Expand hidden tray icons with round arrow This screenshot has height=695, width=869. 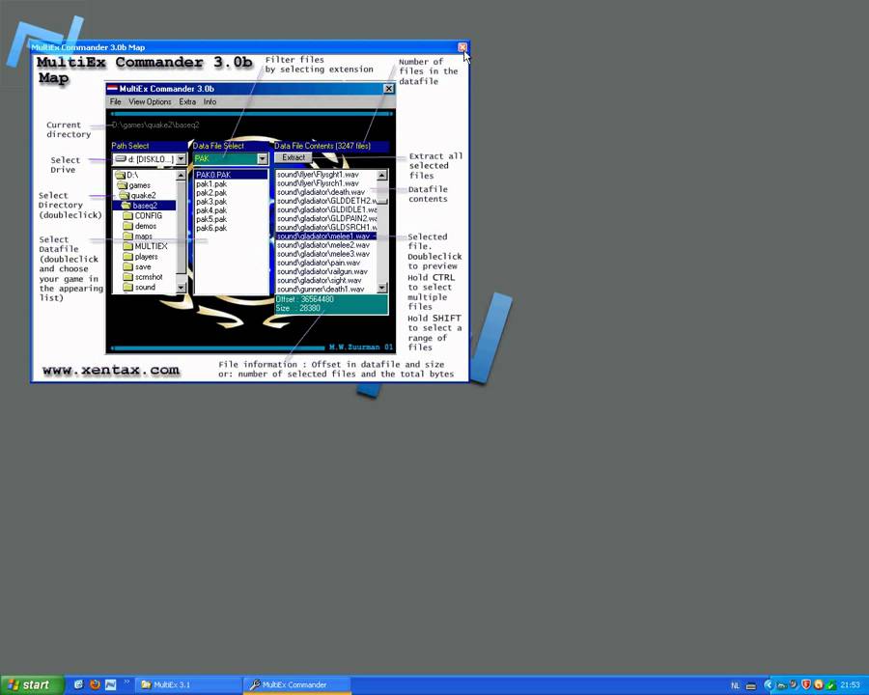769,685
